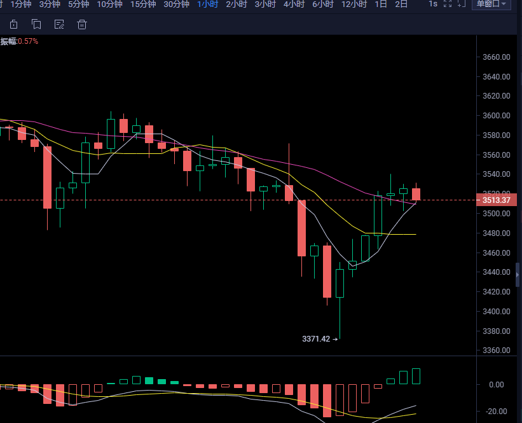The height and width of the screenshot is (423, 522).
Task: Toggle fullscreen chart view icon
Action: tap(448, 4)
